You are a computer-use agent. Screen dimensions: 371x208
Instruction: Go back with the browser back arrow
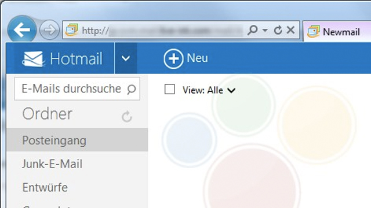(22, 29)
